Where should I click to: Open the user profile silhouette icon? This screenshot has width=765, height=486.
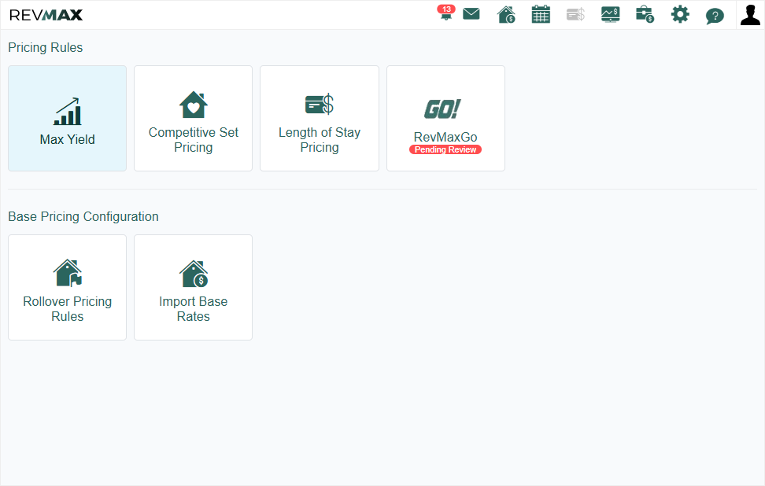point(750,15)
